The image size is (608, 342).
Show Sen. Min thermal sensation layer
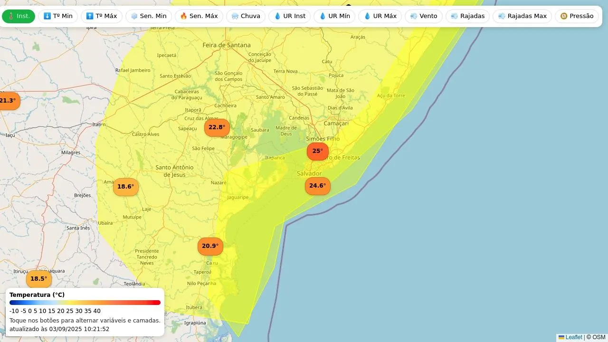tap(149, 16)
